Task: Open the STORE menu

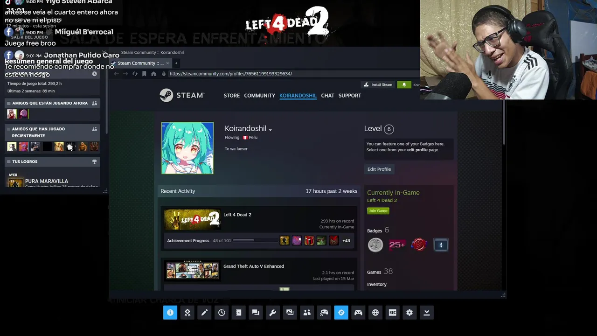Action: [232, 95]
